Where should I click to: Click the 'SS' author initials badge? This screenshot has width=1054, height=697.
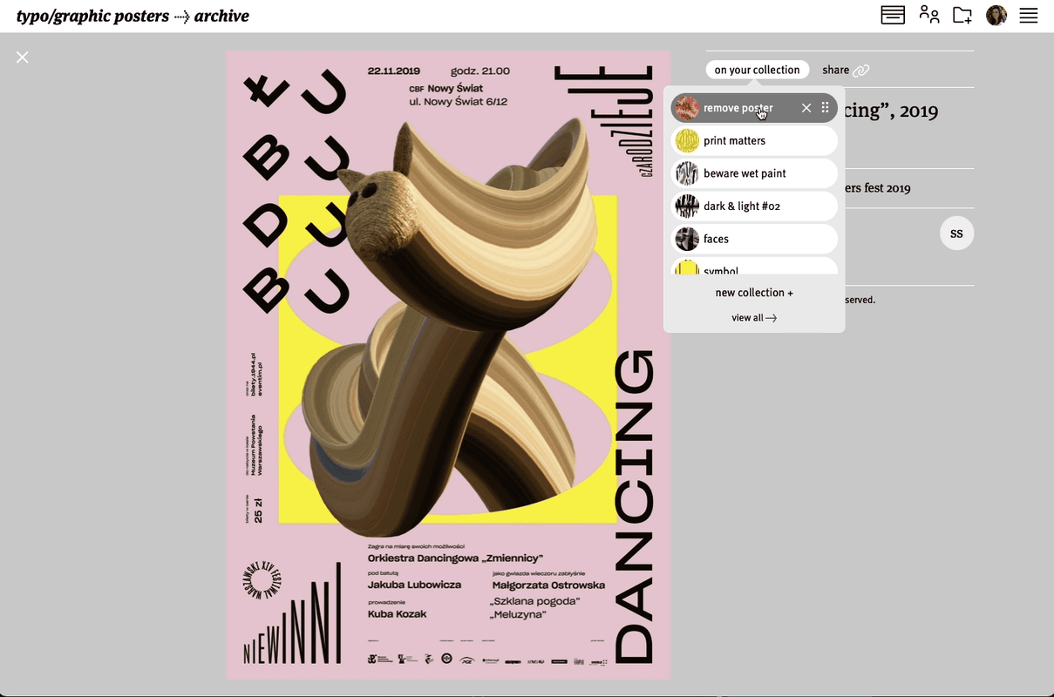tap(956, 233)
